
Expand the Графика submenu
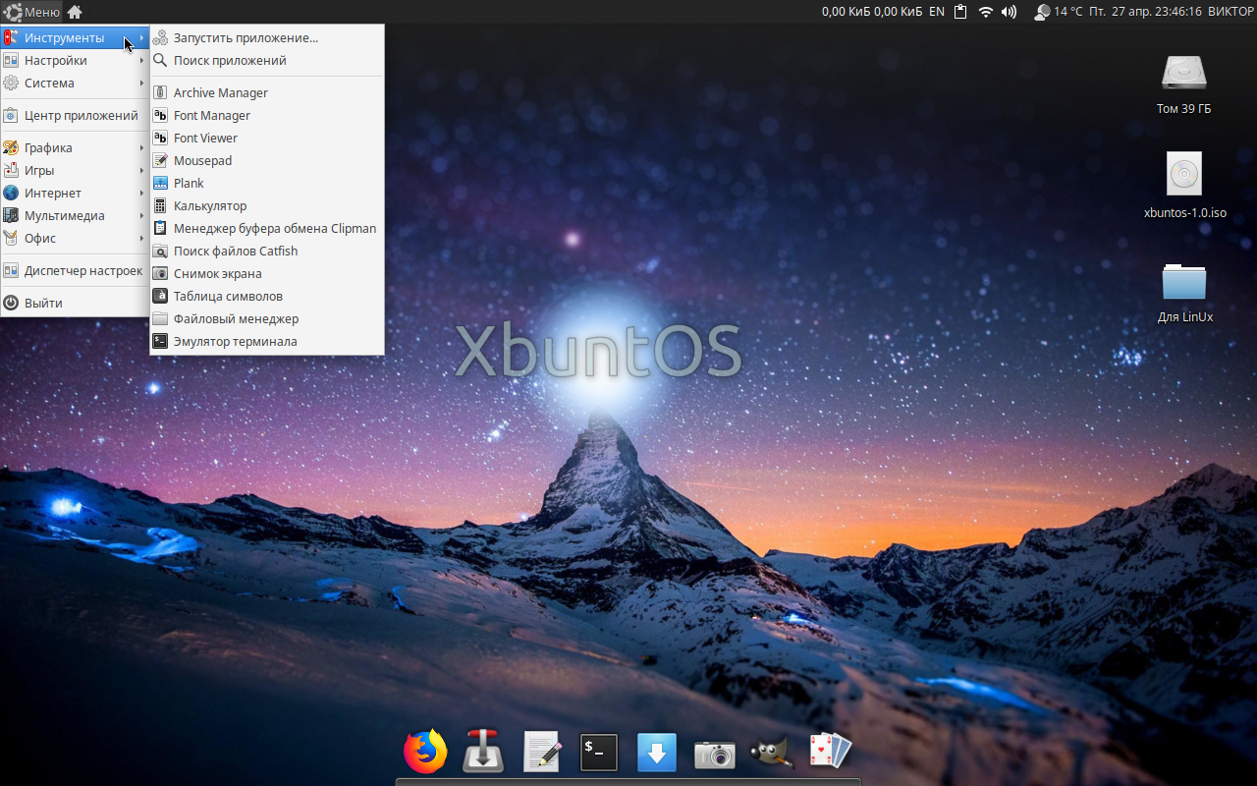coord(75,147)
